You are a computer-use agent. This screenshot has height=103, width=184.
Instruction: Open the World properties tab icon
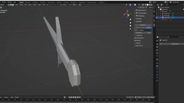coord(157,56)
